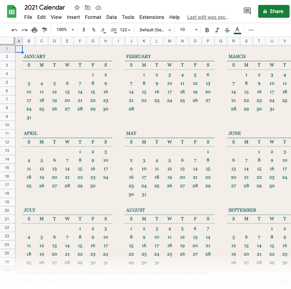Select the Print icon
This screenshot has height=289, width=291.
click(x=34, y=30)
